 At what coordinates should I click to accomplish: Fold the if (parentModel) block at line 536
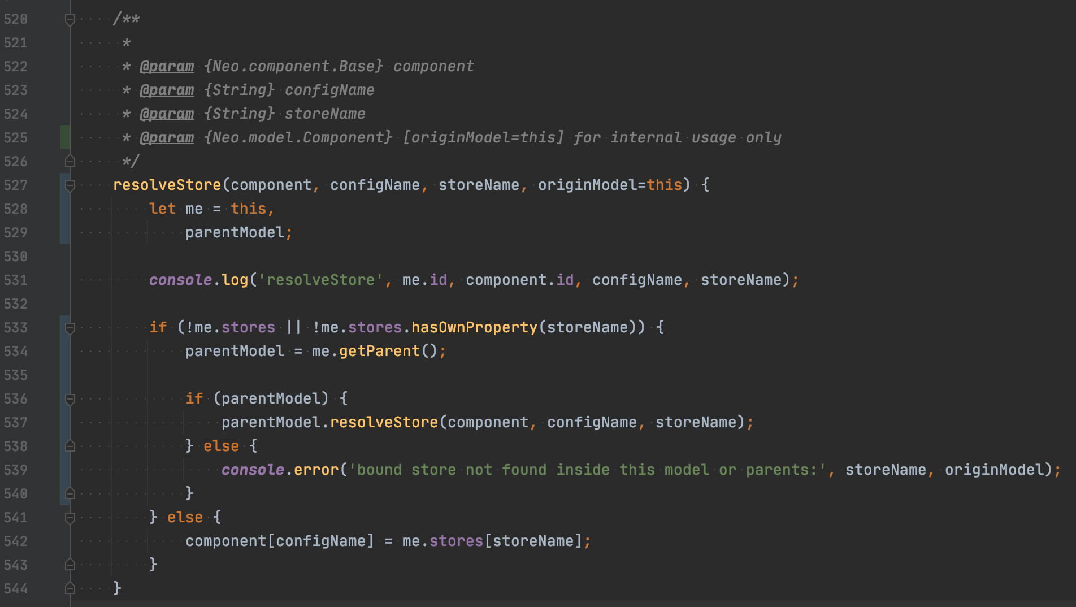tap(70, 399)
